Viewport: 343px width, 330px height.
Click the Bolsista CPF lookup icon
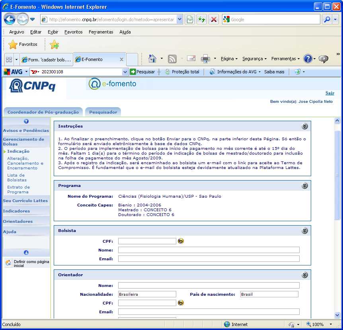(181, 241)
